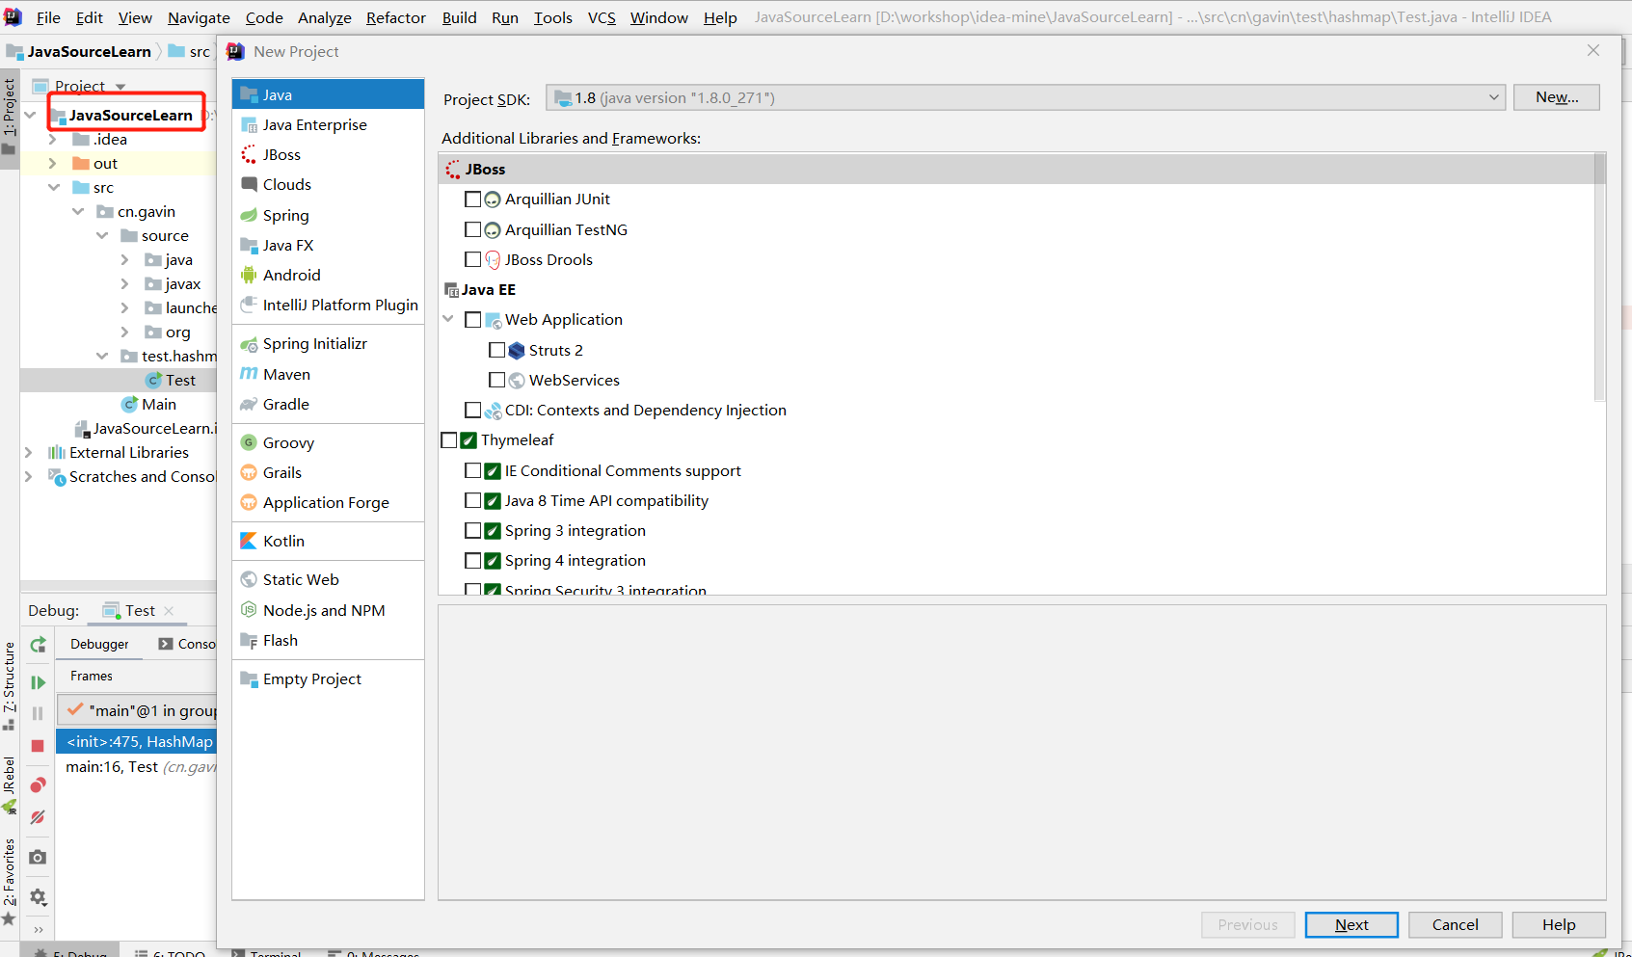Click the camera thread dump icon
This screenshot has width=1632, height=957.
[38, 857]
